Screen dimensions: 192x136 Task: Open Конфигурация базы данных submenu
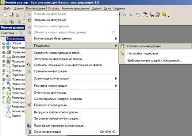72,38
